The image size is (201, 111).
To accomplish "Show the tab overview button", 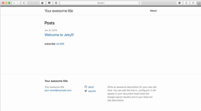I will pos(193,3).
